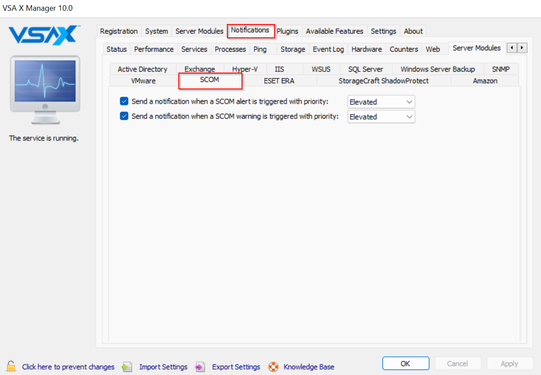Open the Services sub-tab
The height and width of the screenshot is (375, 541).
[194, 49]
